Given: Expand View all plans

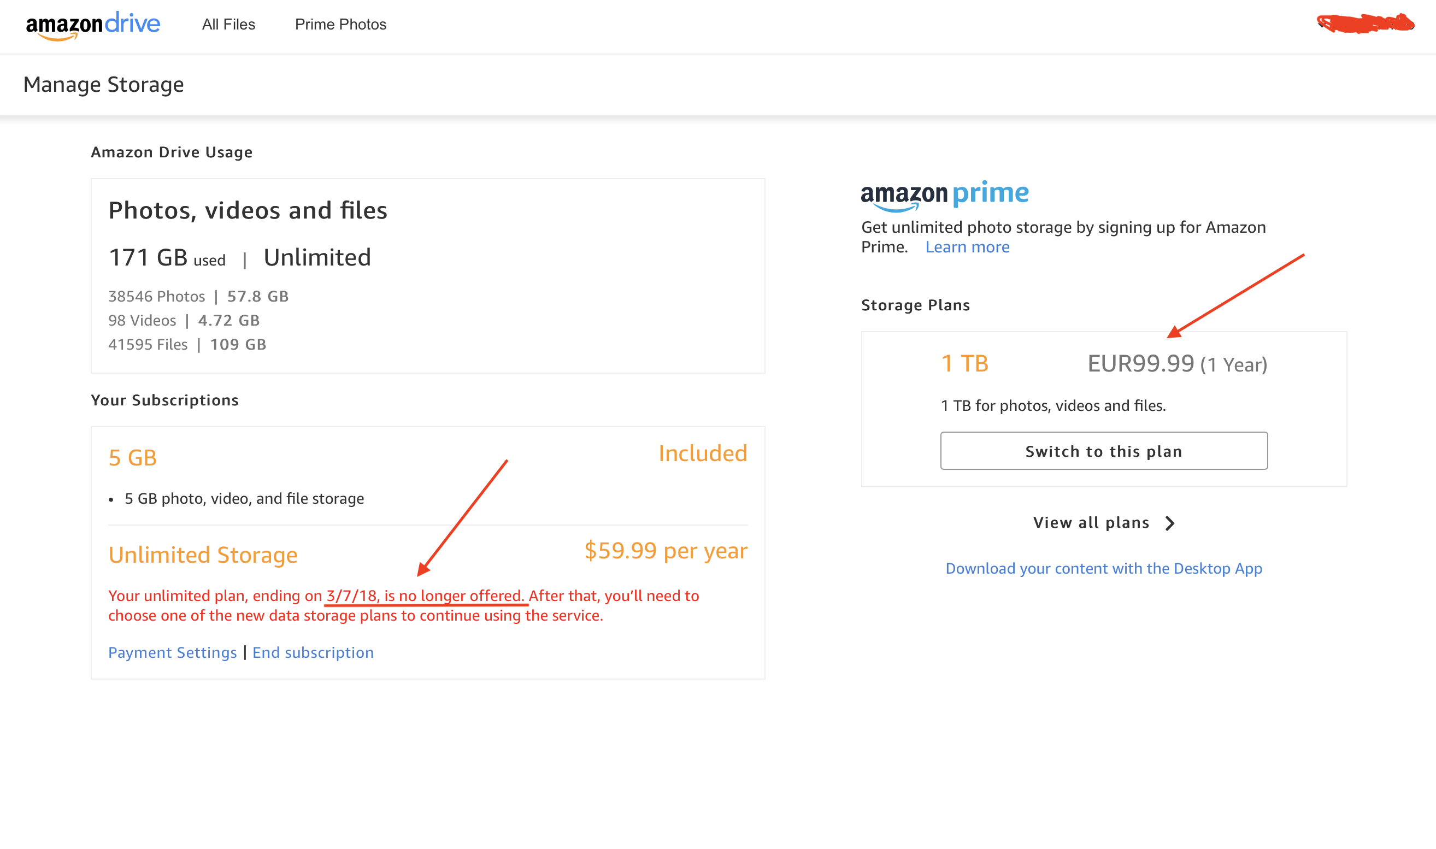Looking at the screenshot, I should click(1091, 523).
